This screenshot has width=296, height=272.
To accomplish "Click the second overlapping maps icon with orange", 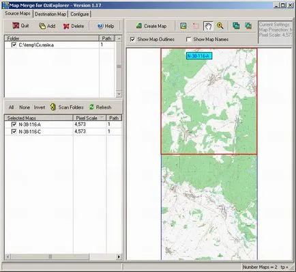I will (248, 26).
